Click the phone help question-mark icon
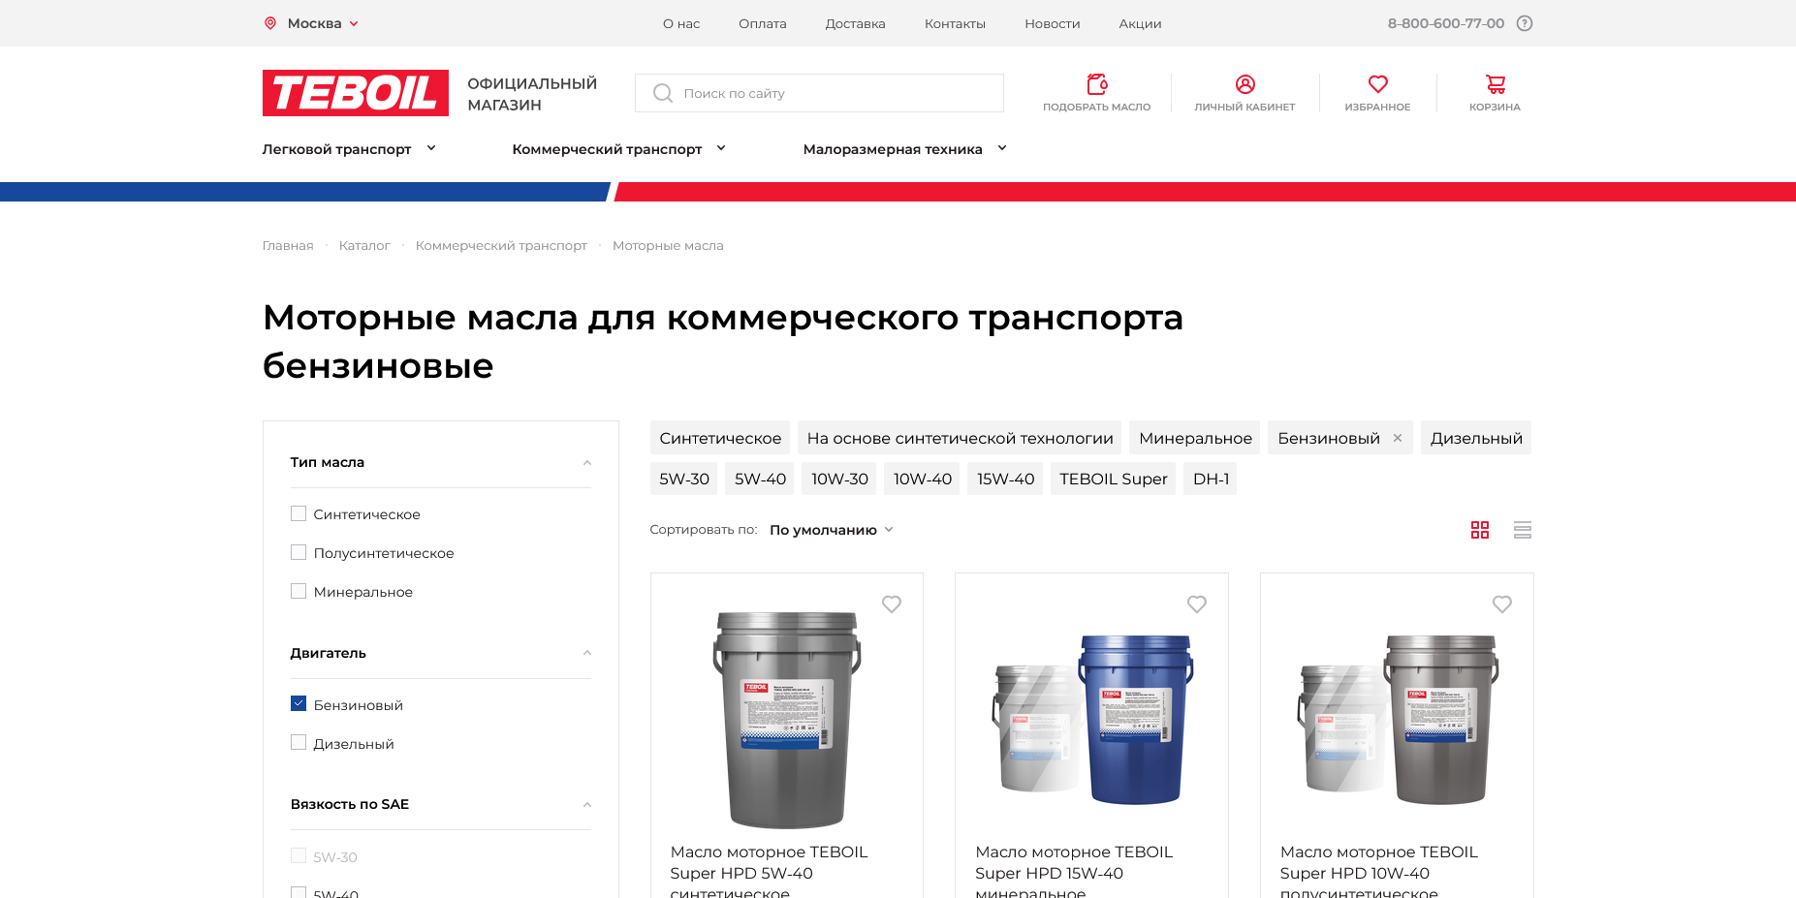 pos(1525,23)
